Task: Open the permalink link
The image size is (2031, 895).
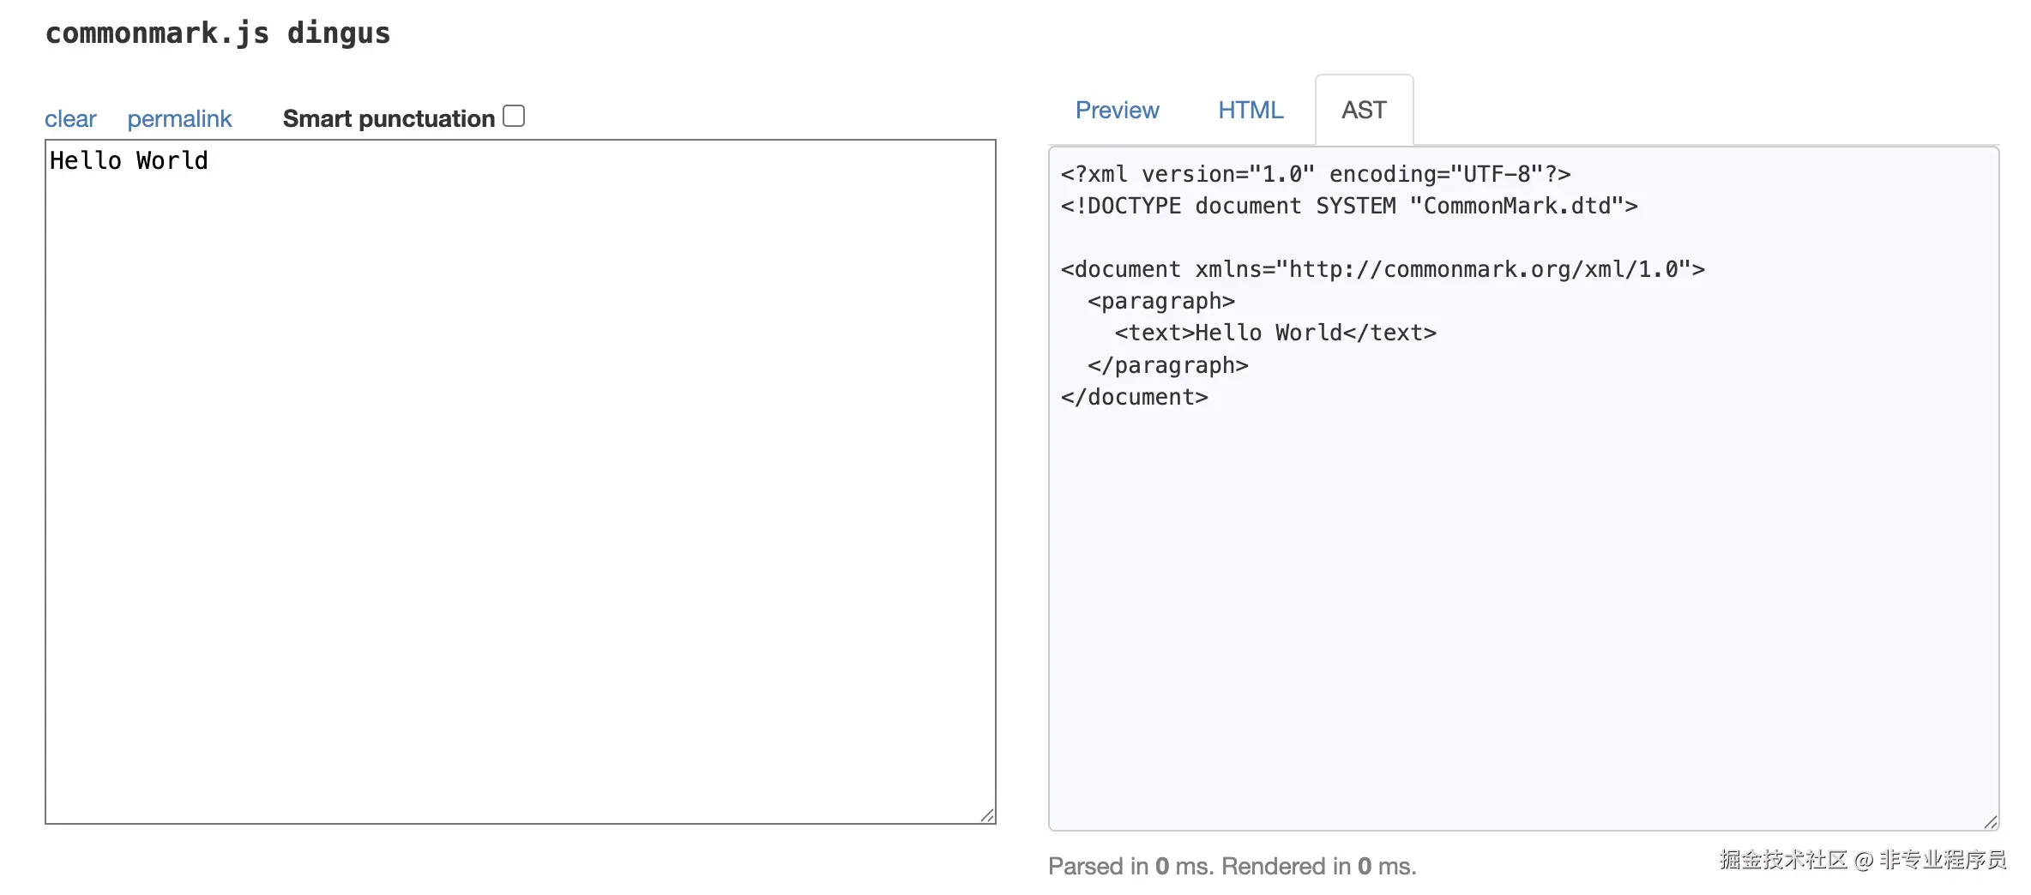Action: [x=179, y=119]
